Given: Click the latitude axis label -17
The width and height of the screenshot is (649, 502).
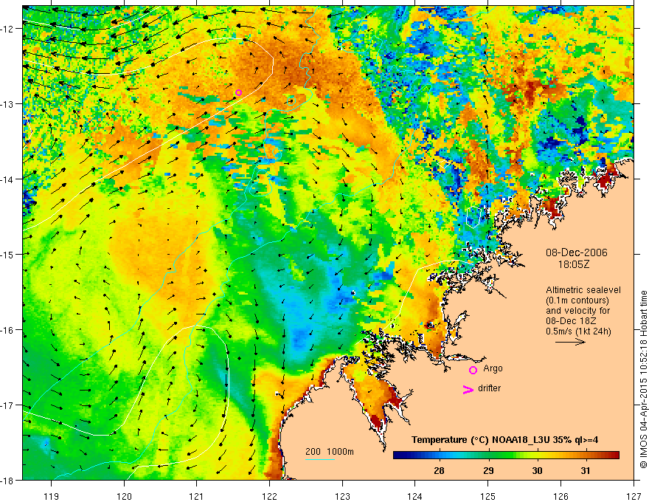Looking at the screenshot, I should pos(8,405).
